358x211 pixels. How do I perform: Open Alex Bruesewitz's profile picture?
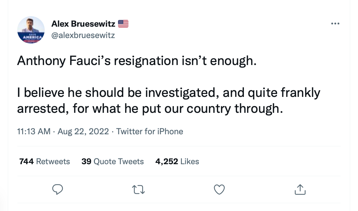tap(31, 30)
